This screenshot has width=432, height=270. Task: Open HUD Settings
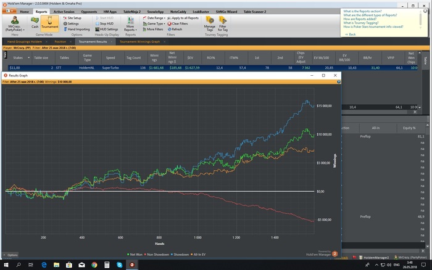pos(107,29)
